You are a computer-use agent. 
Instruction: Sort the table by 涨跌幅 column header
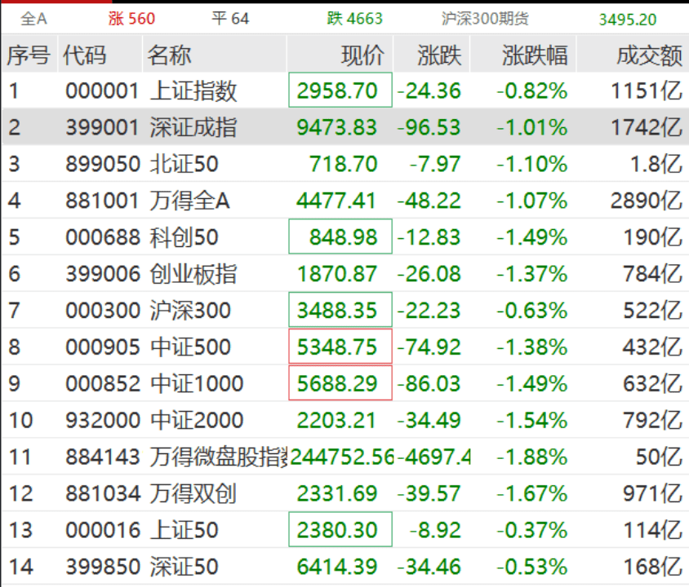pyautogui.click(x=535, y=55)
